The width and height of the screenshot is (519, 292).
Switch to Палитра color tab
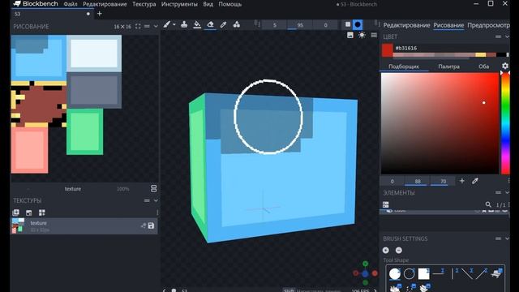point(448,67)
